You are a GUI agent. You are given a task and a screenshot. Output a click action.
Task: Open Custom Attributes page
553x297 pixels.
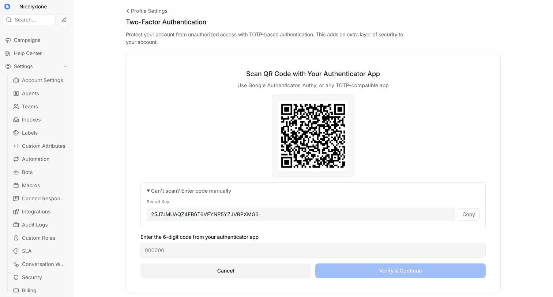pyautogui.click(x=44, y=146)
